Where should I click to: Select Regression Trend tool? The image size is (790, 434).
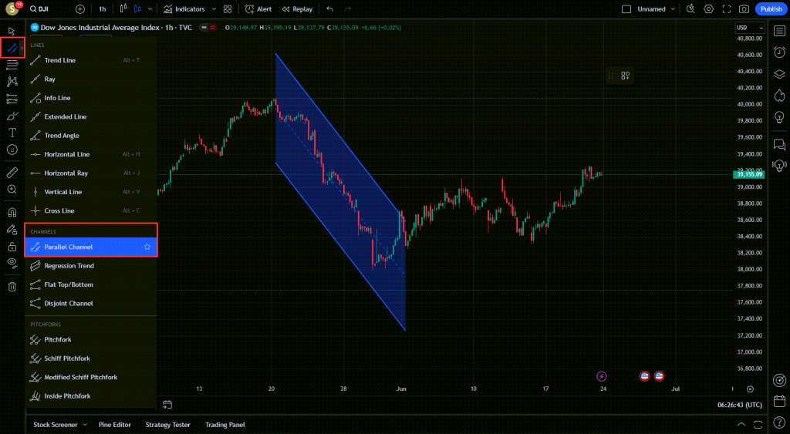coord(91,266)
